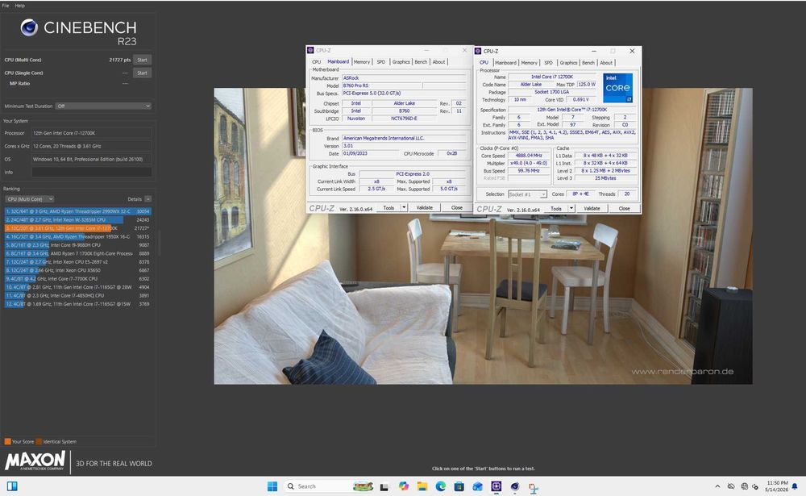
Task: Launch Copilot from the taskbar
Action: tap(404, 486)
